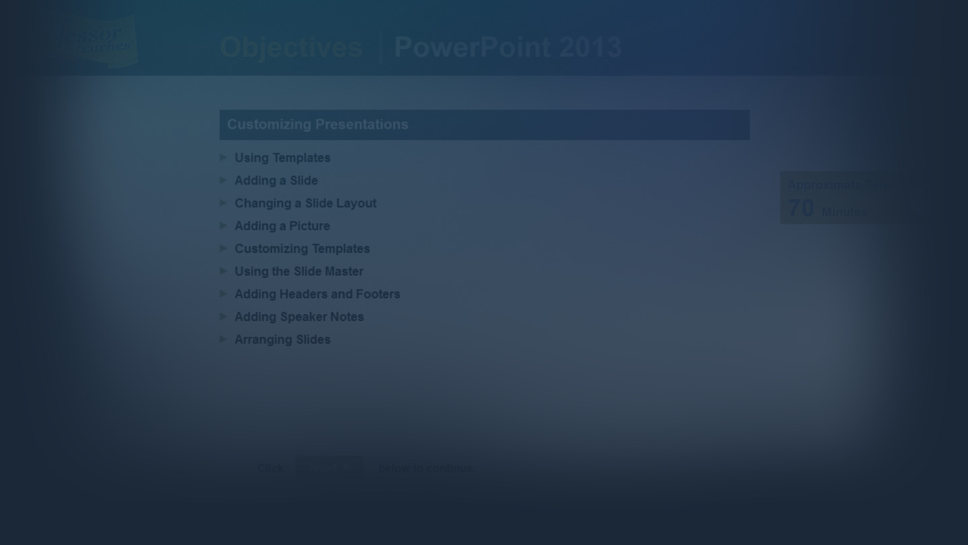The width and height of the screenshot is (968, 545).
Task: Select the Adding a Slide objective
Action: 276,180
